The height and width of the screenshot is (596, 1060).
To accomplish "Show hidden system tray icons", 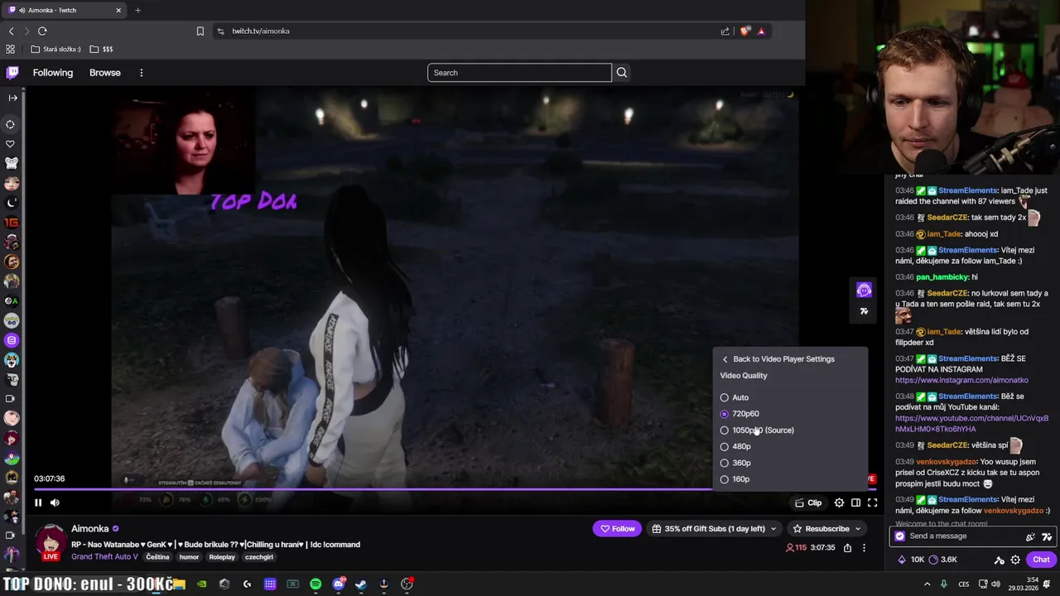I will pyautogui.click(x=927, y=584).
